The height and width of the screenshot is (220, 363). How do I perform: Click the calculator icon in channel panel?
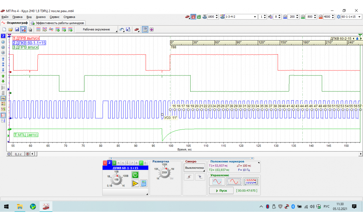click(144, 184)
